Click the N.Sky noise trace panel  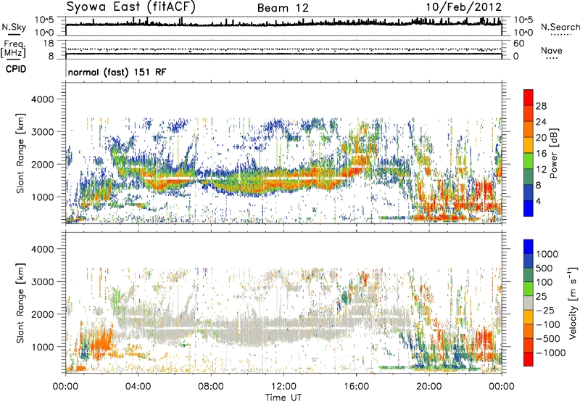click(x=283, y=26)
